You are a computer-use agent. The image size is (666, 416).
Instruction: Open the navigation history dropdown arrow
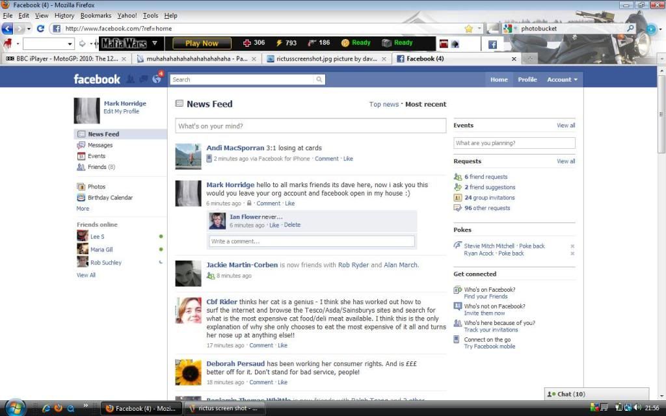pos(29,29)
